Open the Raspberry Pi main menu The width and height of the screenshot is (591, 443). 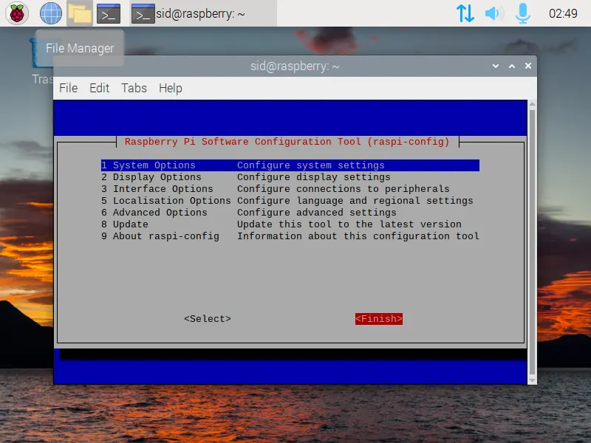pos(17,13)
